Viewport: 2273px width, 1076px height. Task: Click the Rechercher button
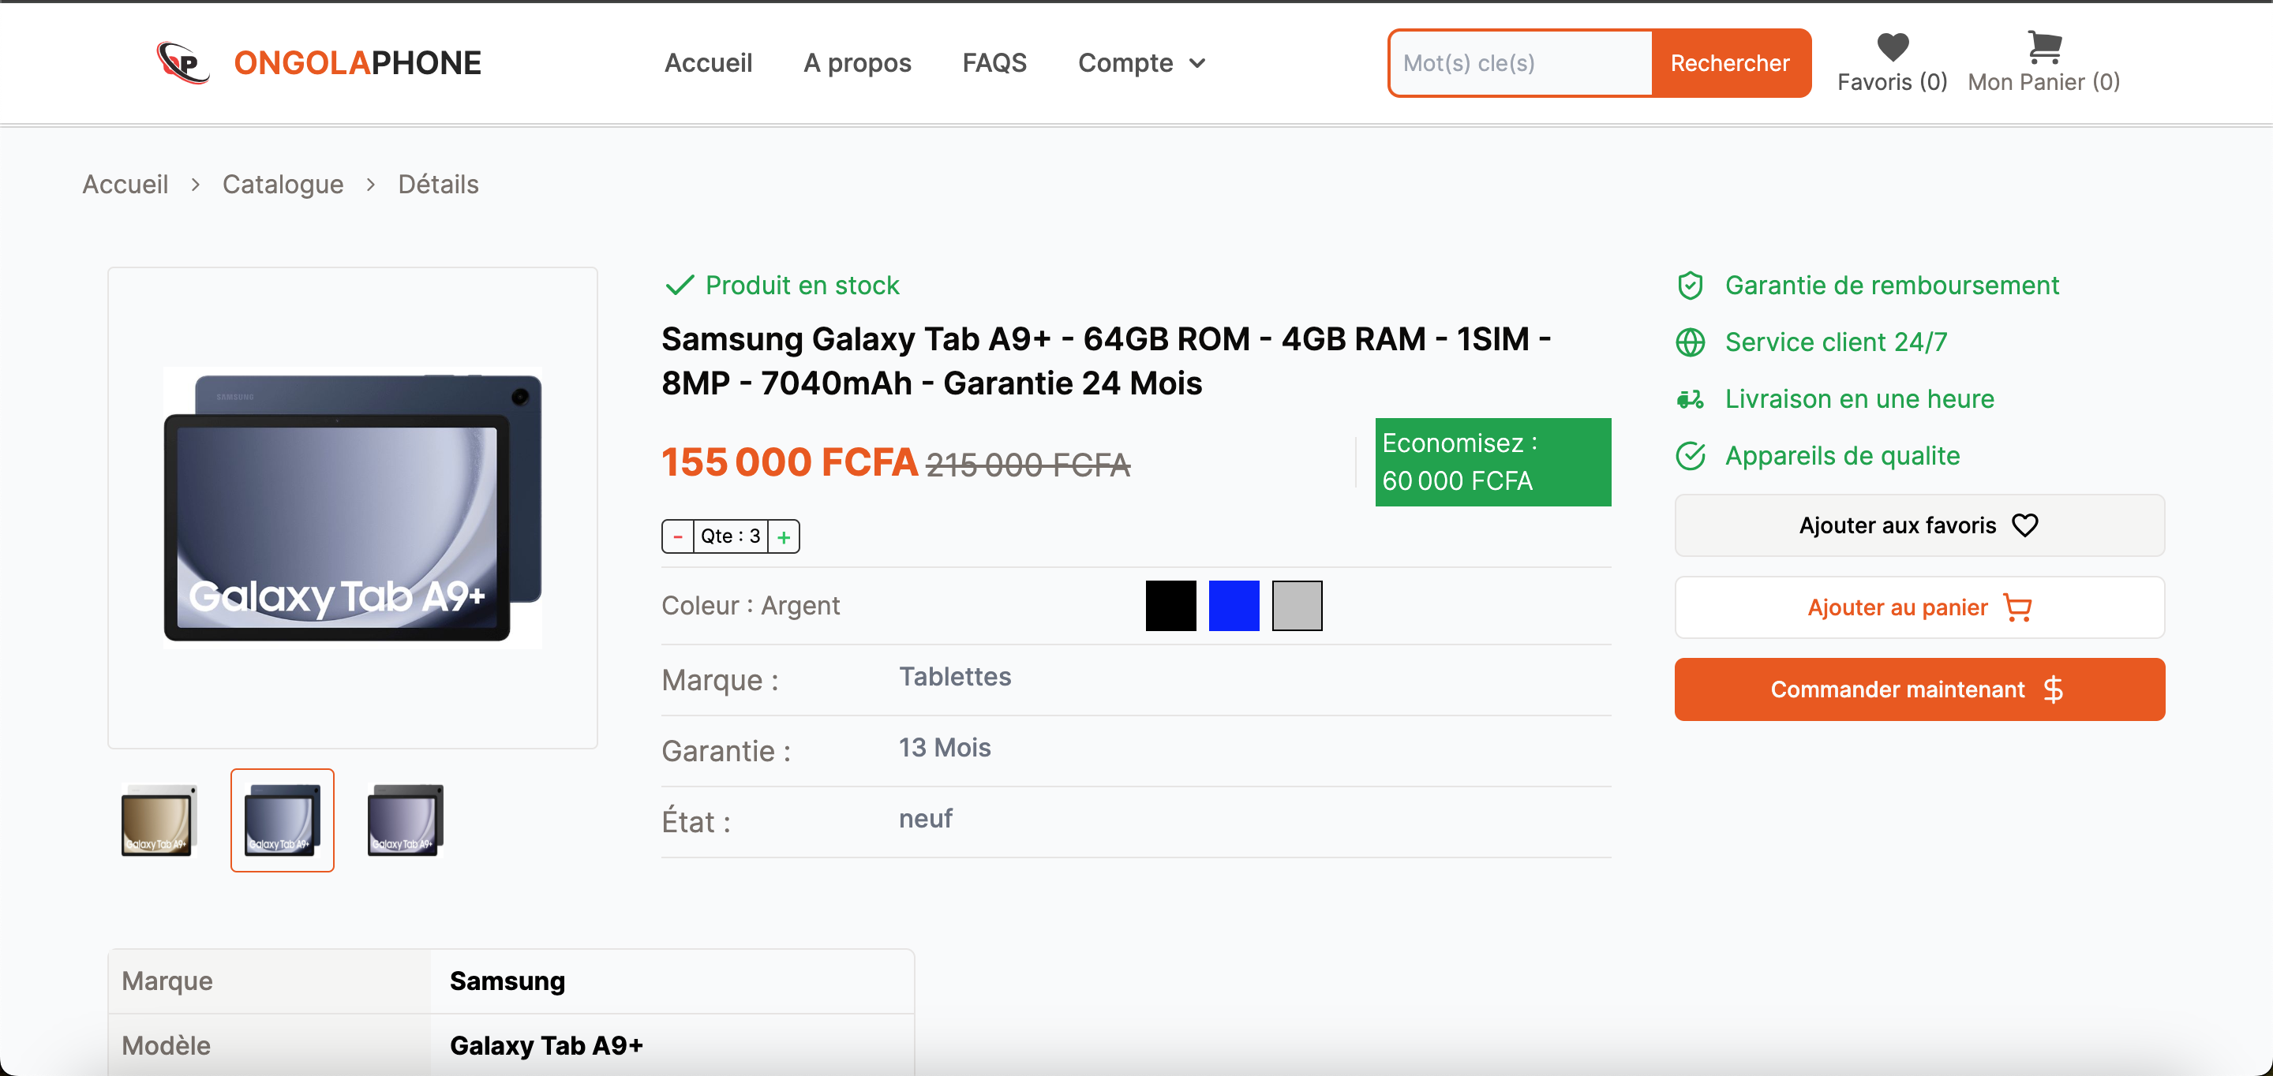tap(1730, 62)
